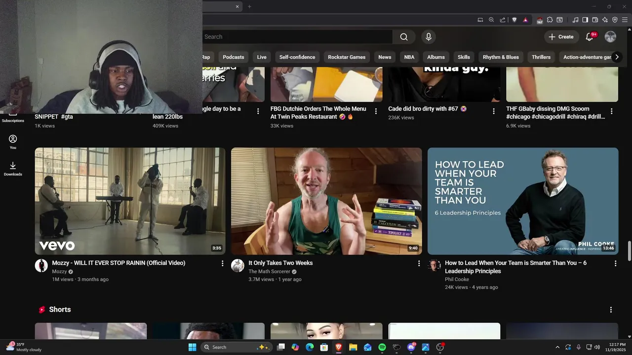Select the Rhythm & Blues category chip
This screenshot has width=632, height=355.
point(501,57)
